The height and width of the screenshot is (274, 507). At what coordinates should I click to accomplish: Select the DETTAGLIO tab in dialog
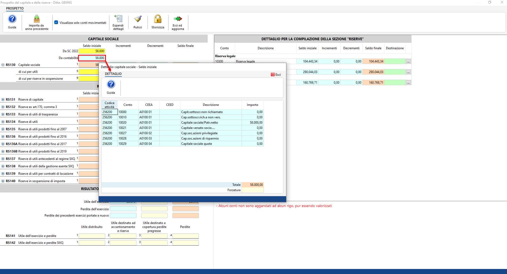point(113,74)
